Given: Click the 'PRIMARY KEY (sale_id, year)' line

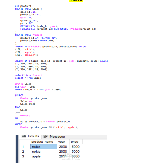Looking at the screenshot, I should point(39,26).
